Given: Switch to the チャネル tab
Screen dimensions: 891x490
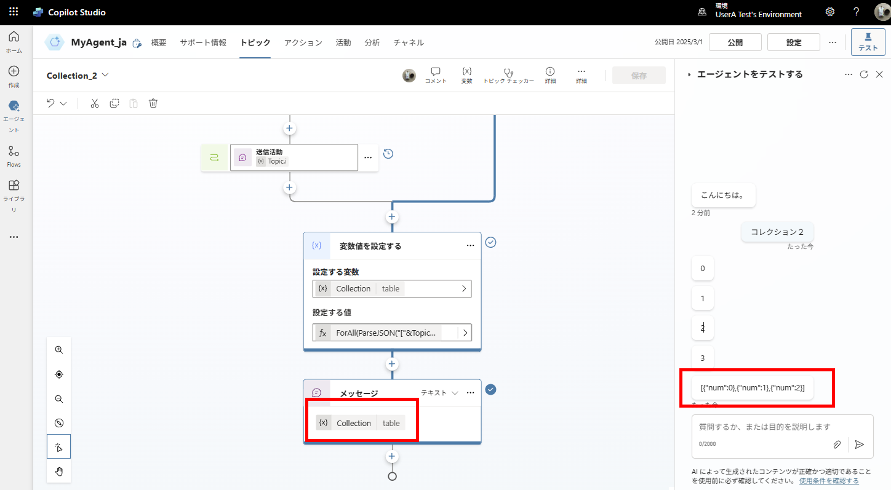Looking at the screenshot, I should click(x=409, y=42).
